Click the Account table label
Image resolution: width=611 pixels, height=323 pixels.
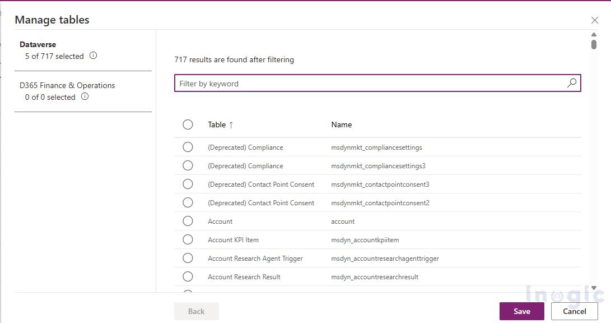[220, 221]
